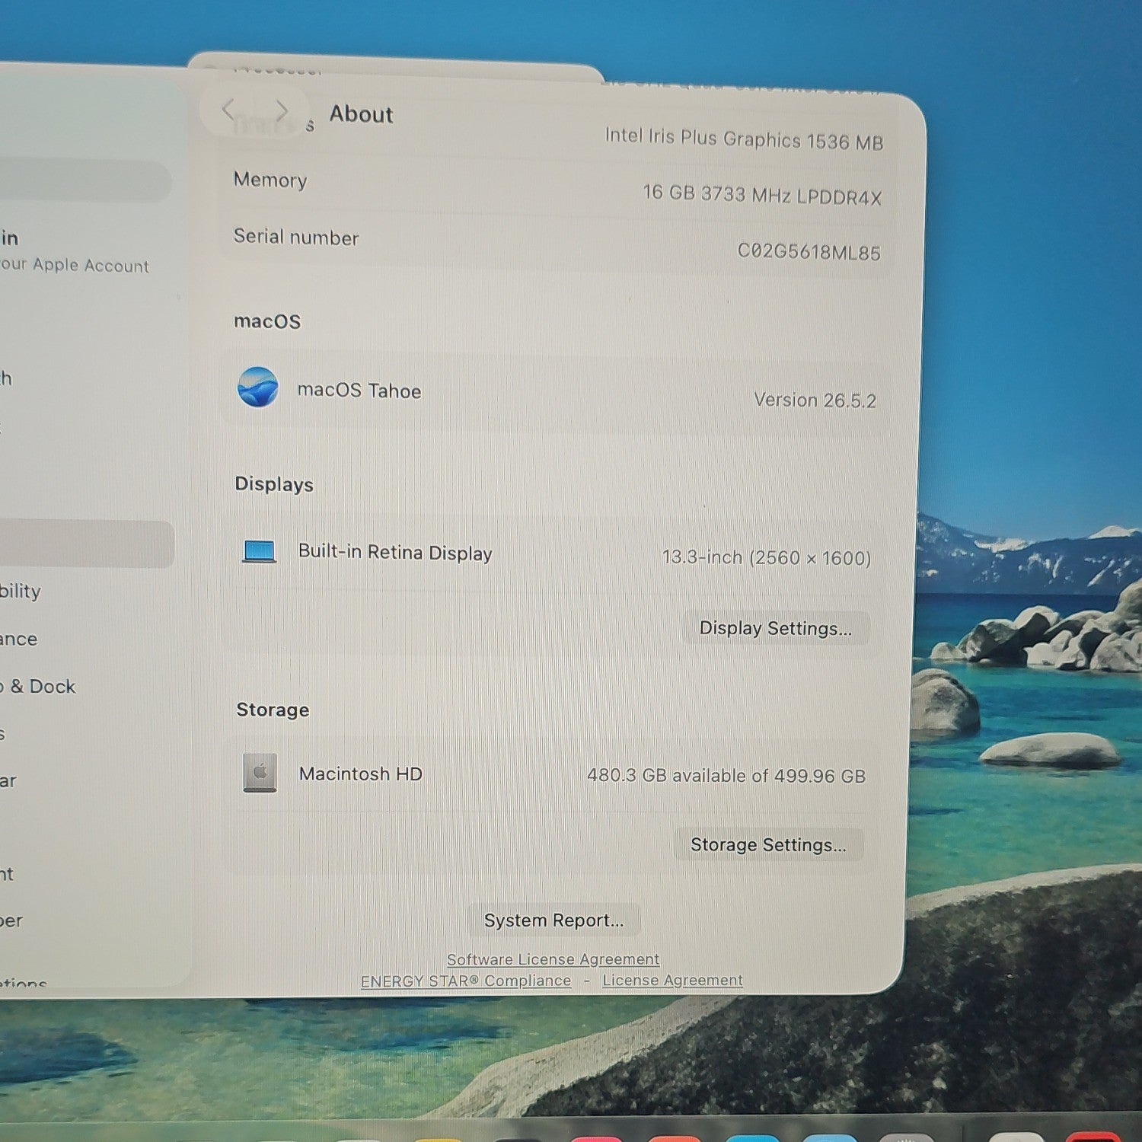This screenshot has width=1142, height=1142.
Task: Click the Memory label
Action: click(x=270, y=180)
